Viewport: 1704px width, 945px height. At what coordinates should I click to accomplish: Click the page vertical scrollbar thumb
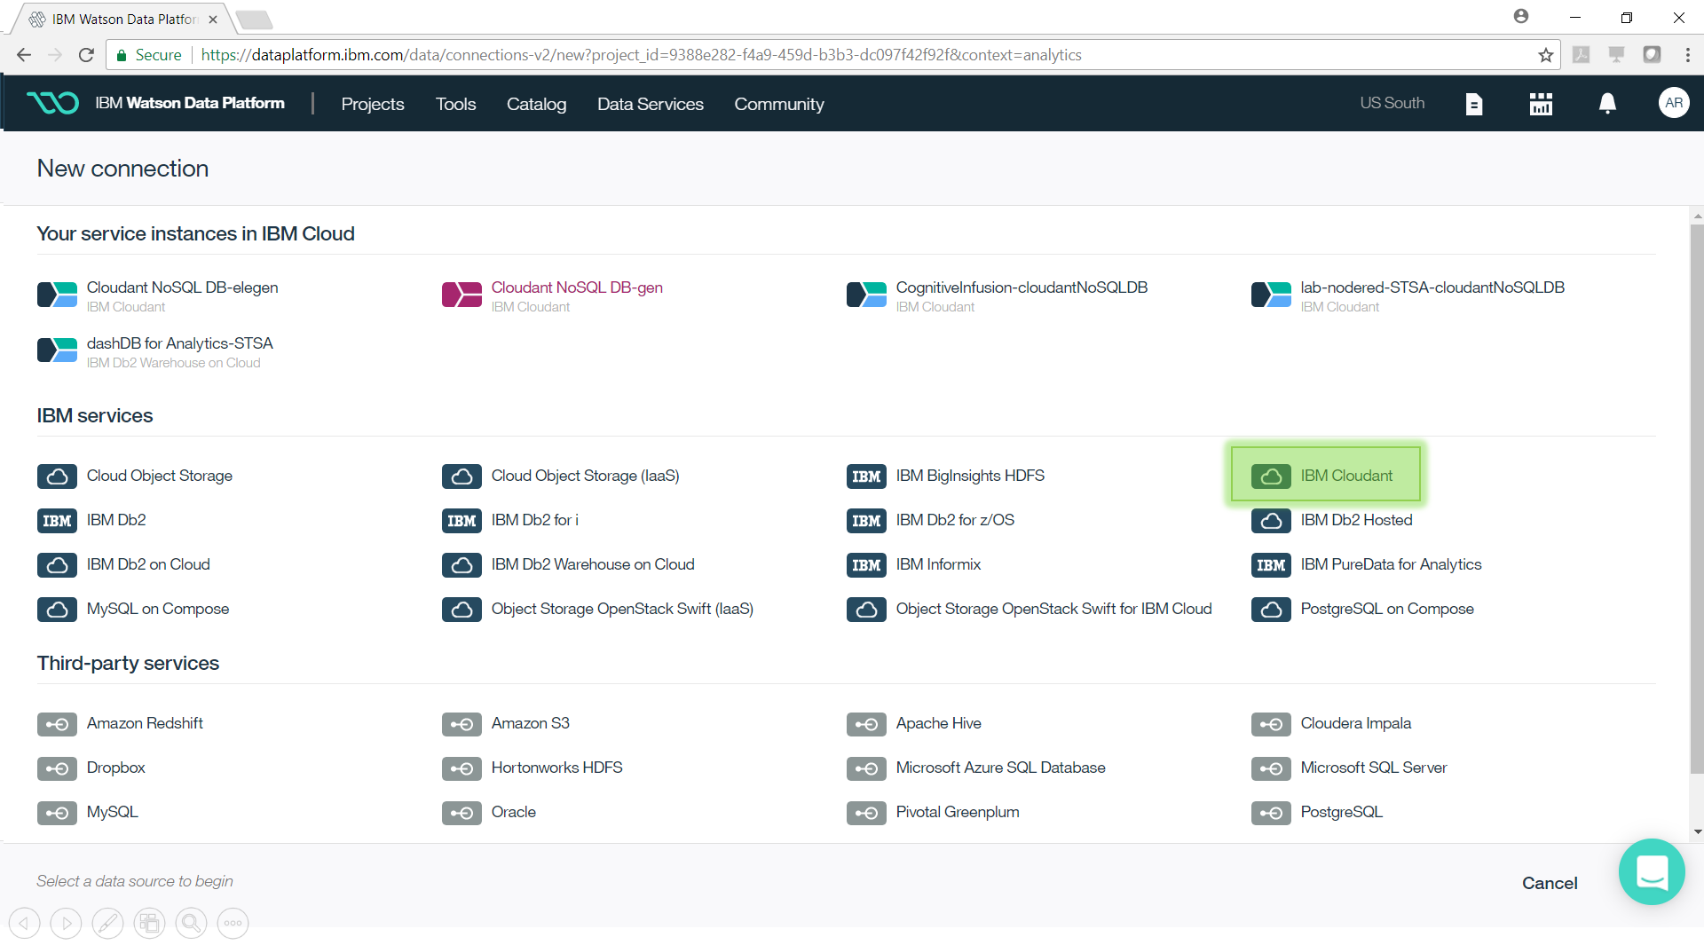pos(1696,499)
